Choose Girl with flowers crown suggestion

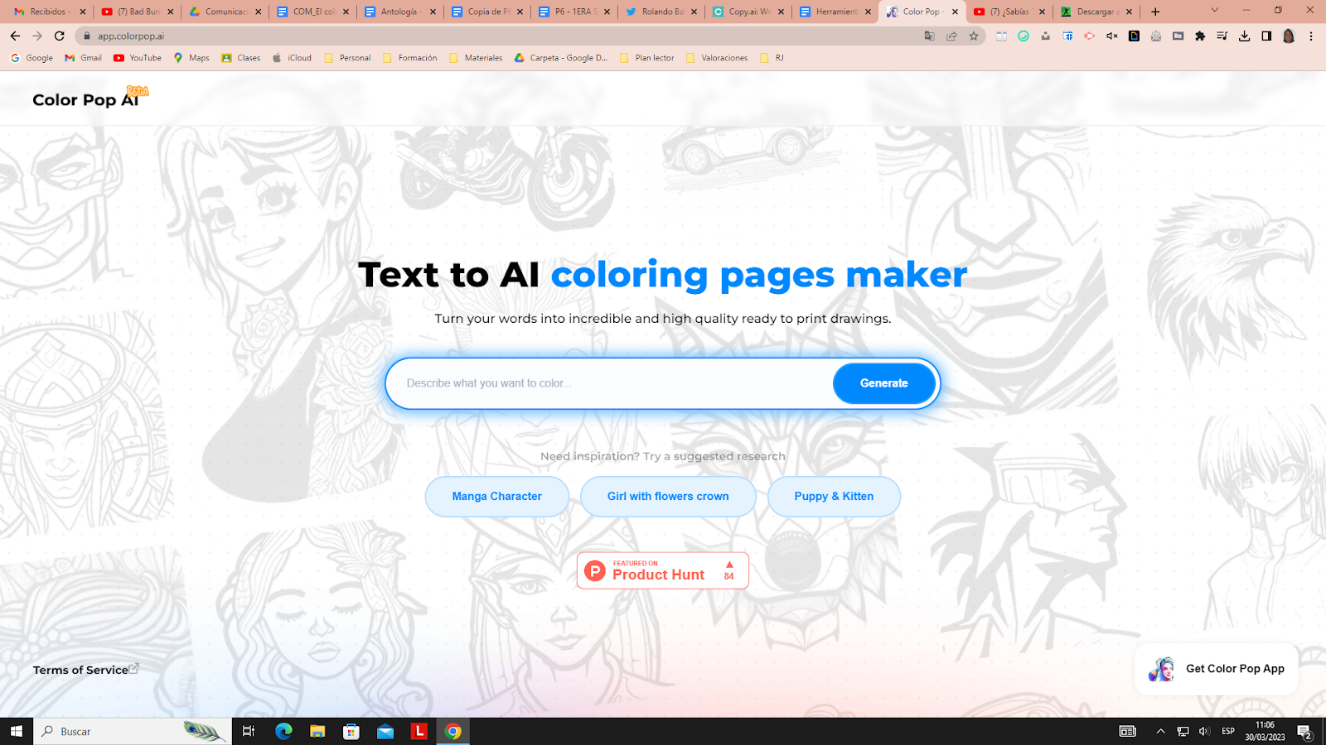668,497
